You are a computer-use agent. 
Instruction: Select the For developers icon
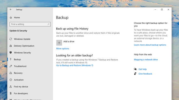point(11,93)
